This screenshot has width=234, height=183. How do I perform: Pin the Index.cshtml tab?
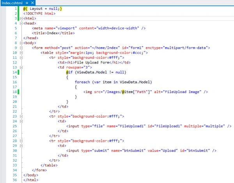pyautogui.click(x=27, y=3)
